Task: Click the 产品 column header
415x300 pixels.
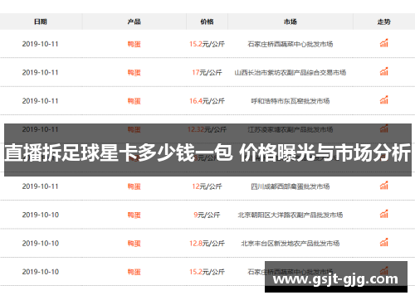Action: (x=134, y=22)
